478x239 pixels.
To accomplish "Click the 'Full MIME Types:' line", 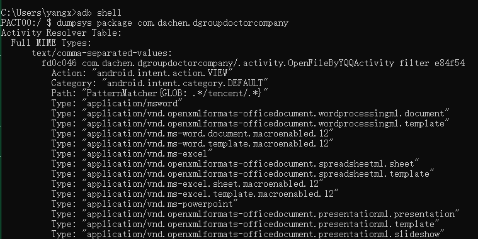I will 51,43.
